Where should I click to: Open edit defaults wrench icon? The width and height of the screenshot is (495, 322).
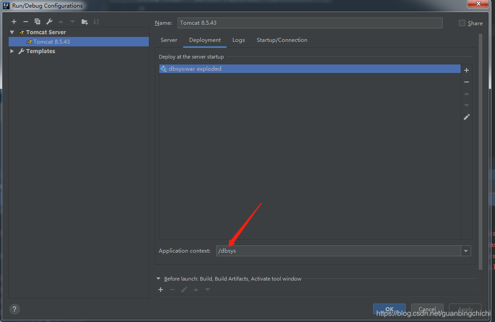pyautogui.click(x=49, y=22)
